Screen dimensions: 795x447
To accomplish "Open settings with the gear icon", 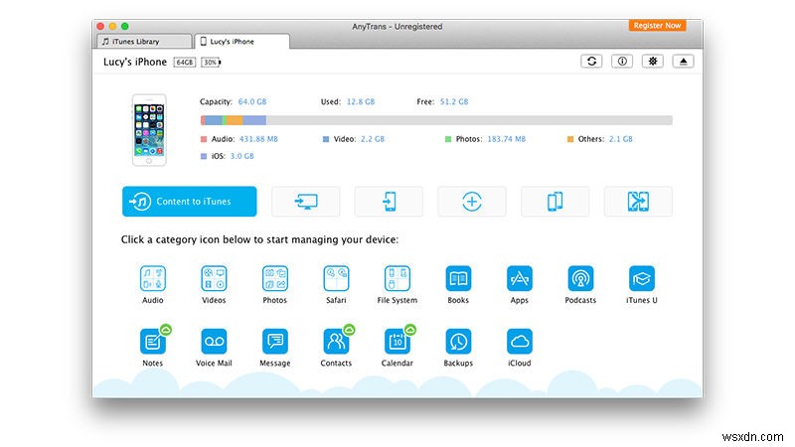I will (x=653, y=62).
